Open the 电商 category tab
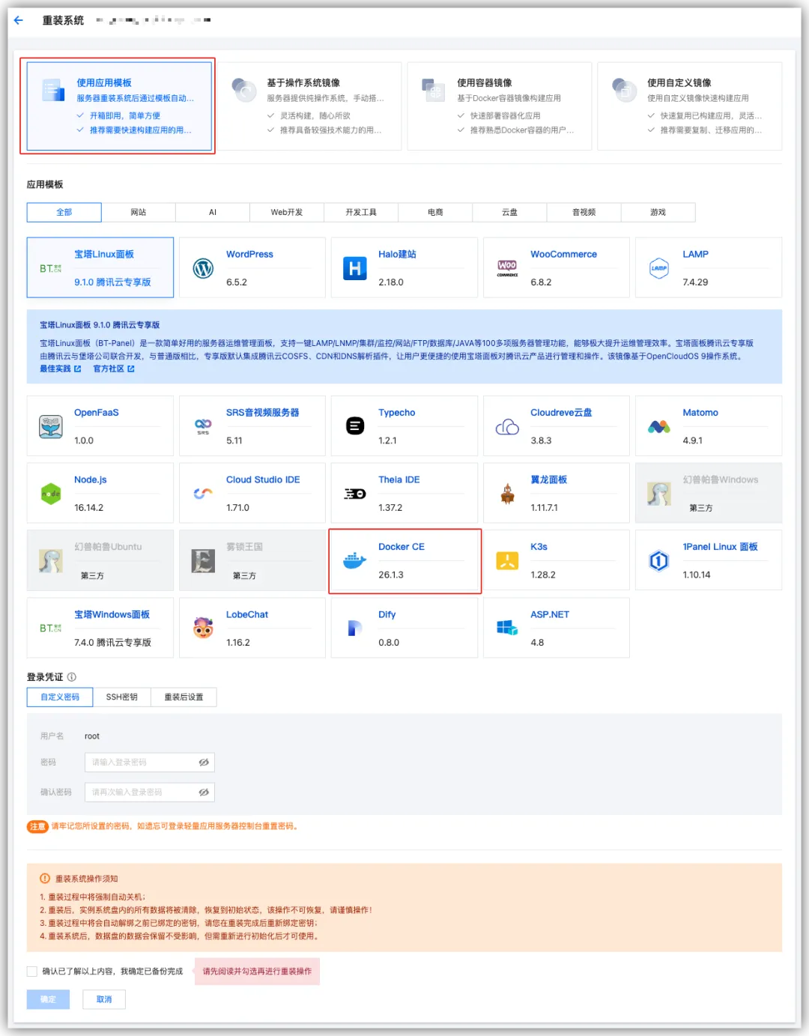This screenshot has width=809, height=1036. click(x=435, y=212)
